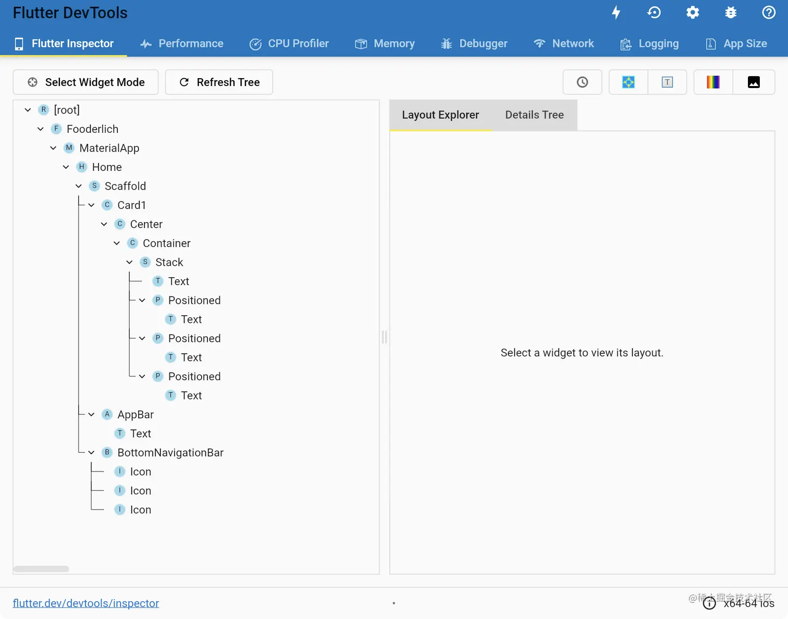
Task: Collapse the Container node chevron
Action: coord(117,243)
